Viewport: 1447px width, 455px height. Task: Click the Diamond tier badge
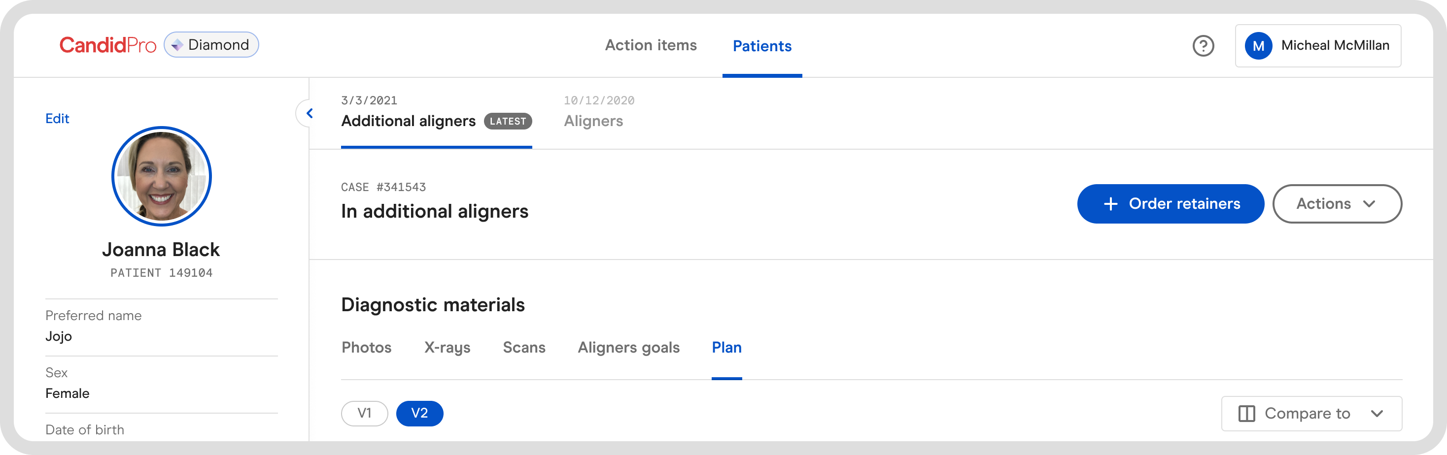[211, 45]
